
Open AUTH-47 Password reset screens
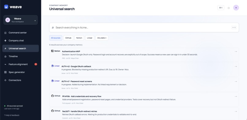[x=144, y=84]
